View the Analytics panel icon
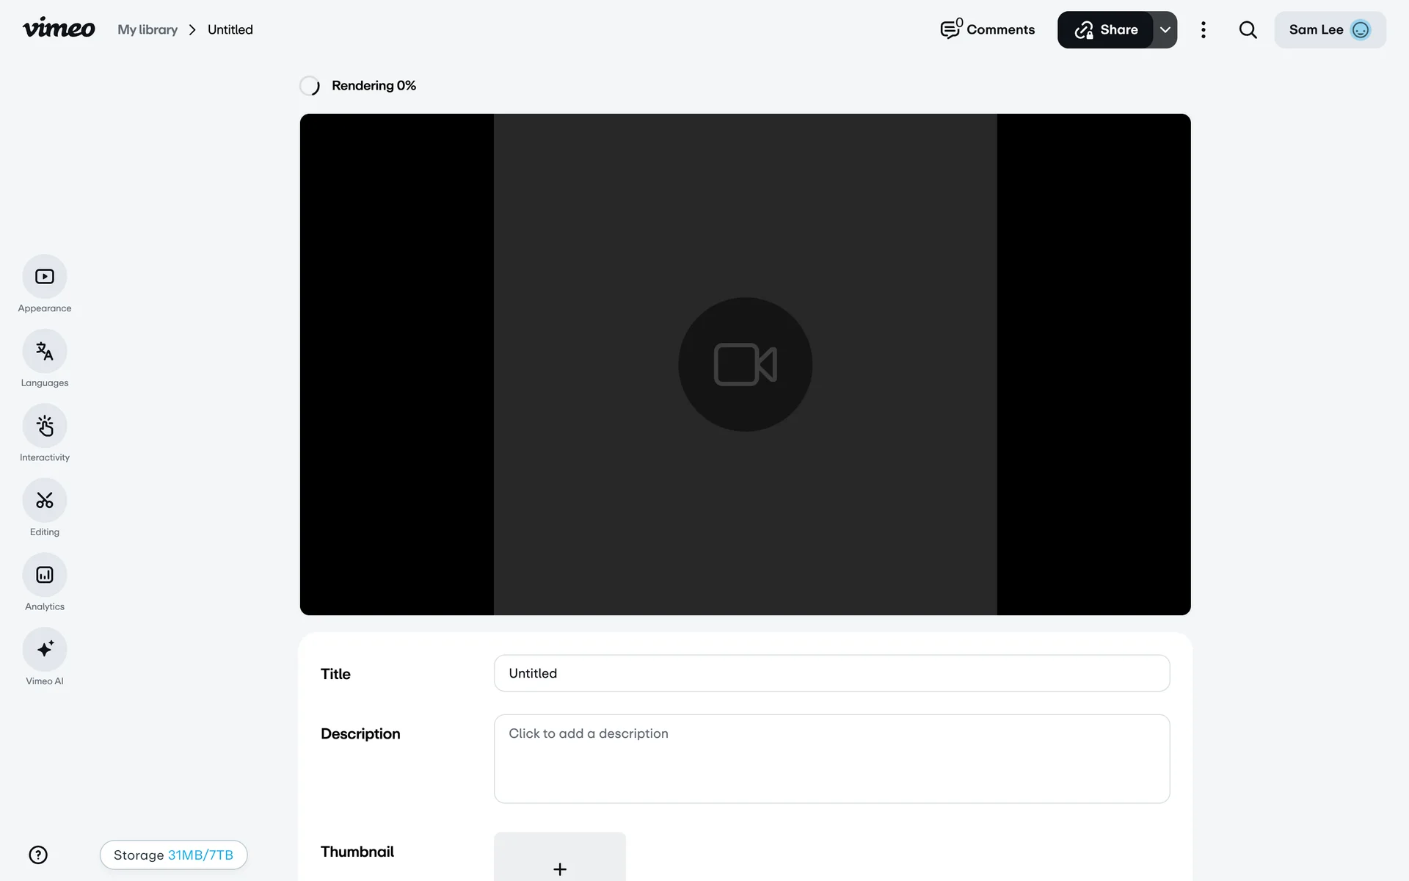The width and height of the screenshot is (1409, 881). tap(45, 575)
